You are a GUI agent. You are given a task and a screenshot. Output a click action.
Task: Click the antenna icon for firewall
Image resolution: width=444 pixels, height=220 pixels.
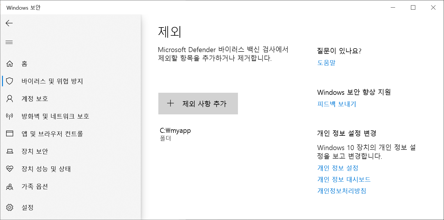point(10,116)
